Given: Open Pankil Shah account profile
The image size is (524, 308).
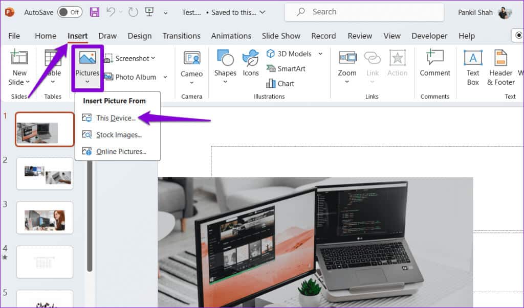Looking at the screenshot, I should coord(485,12).
